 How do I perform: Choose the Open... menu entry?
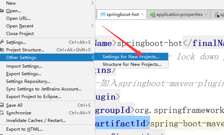point(47,11)
